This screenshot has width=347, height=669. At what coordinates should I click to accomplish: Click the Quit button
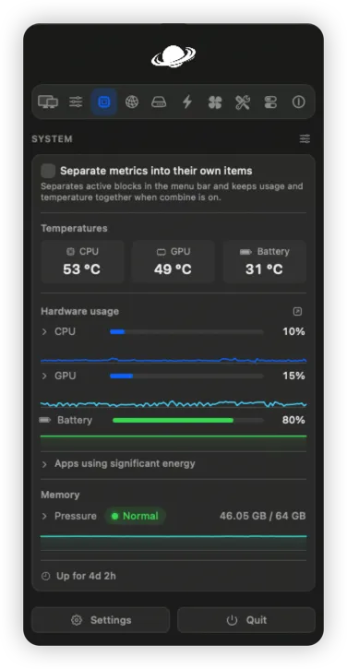coord(246,620)
